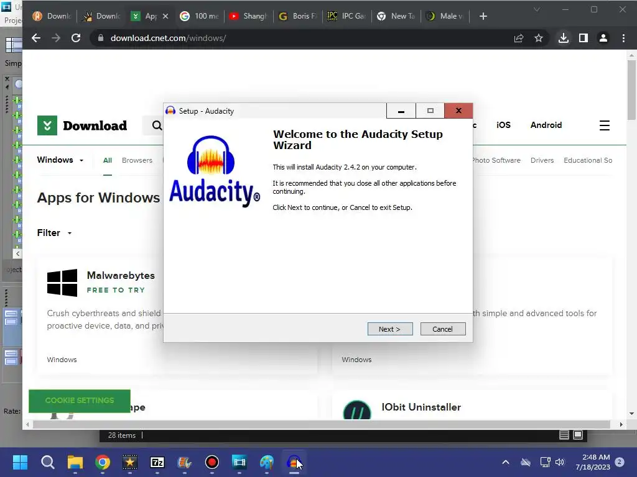Close the active Apps tab
The image size is (637, 477).
coord(165,16)
